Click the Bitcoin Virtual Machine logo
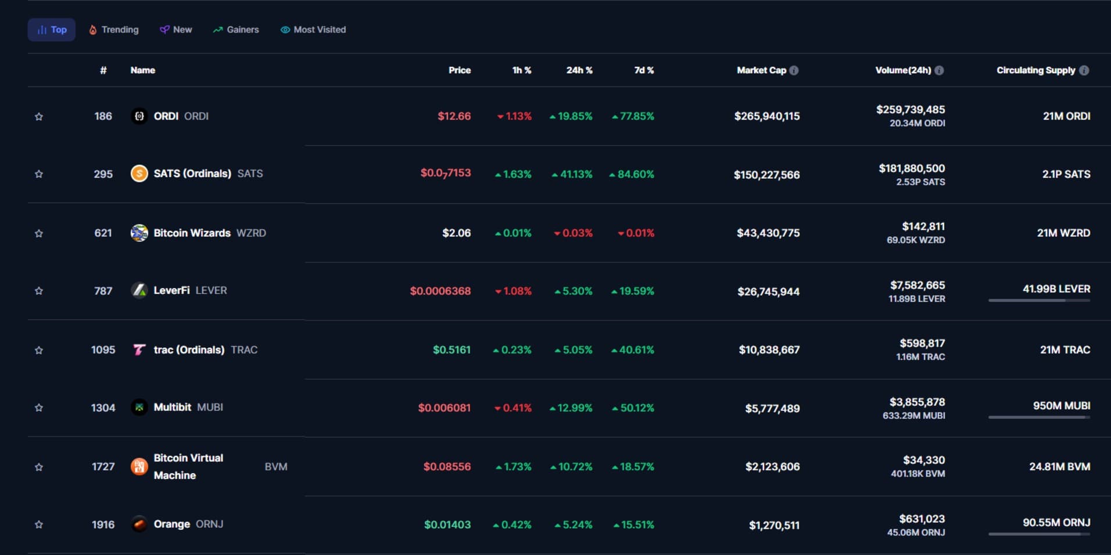Viewport: 1111px width, 555px height. point(139,466)
